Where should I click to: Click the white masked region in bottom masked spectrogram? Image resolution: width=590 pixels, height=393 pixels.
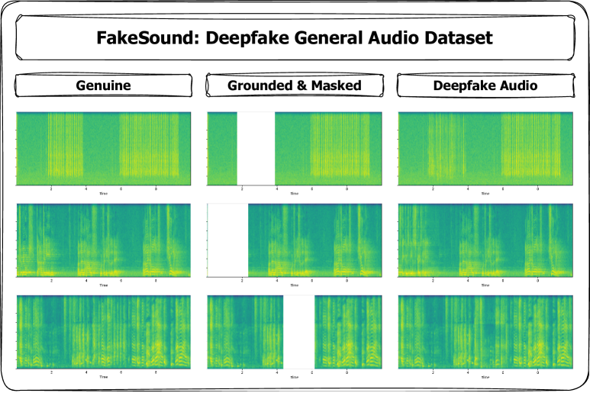coord(298,332)
